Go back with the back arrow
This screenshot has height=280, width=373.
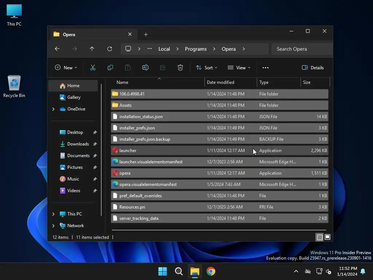tap(57, 49)
